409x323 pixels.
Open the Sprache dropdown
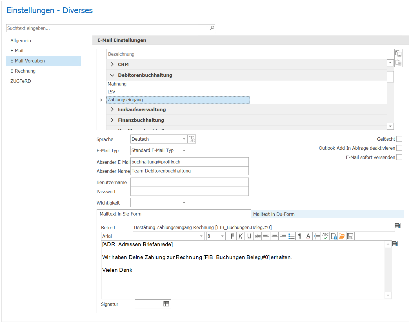click(x=184, y=139)
